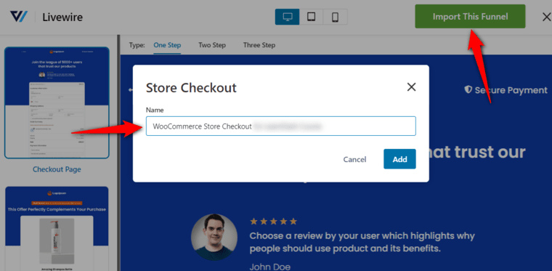Switch to tablet preview icon
The image size is (552, 271).
311,17
